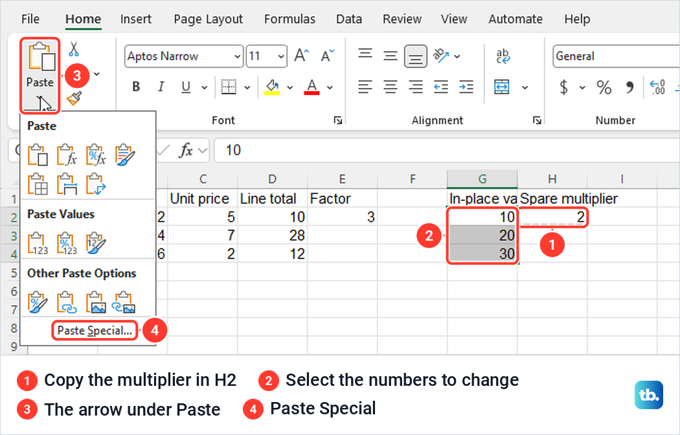Viewport: 680px width, 435px height.
Task: Expand Borders dropdown arrow
Action: [x=247, y=87]
